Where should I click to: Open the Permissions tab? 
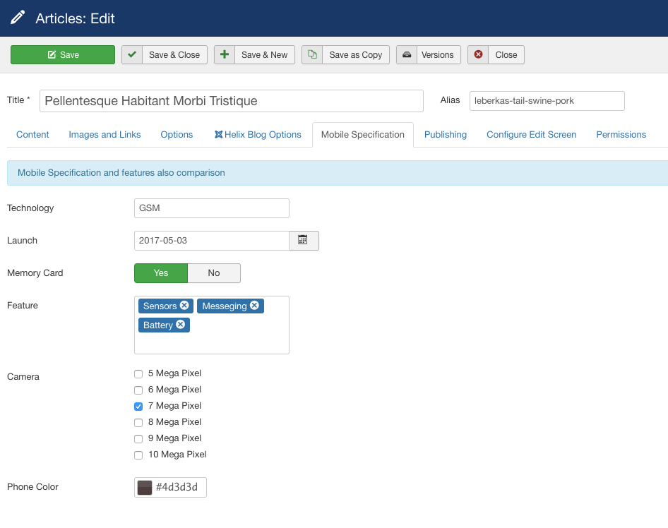[621, 134]
